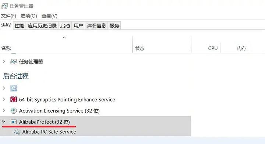The width and height of the screenshot is (265, 144).
Task: Sort processes by CPU column header
Action: pyautogui.click(x=206, y=44)
